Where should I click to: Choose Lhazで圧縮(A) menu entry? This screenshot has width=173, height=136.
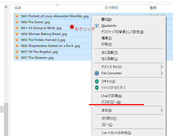[111, 96]
